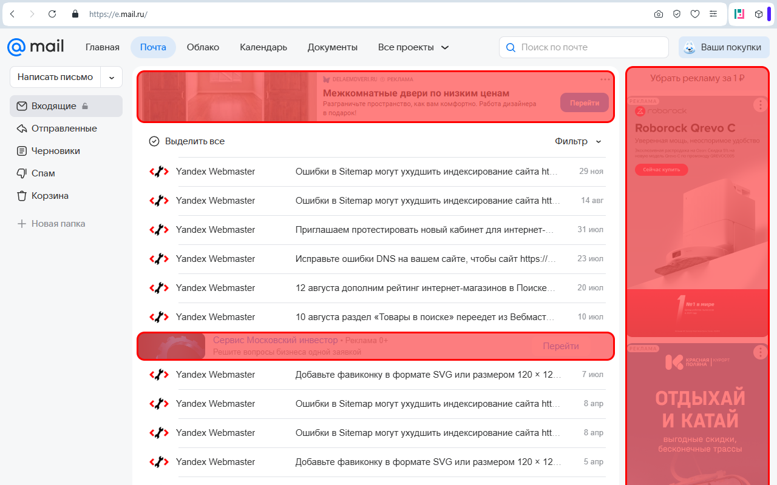Click the search magnifier icon
The width and height of the screenshot is (777, 485).
tap(511, 47)
